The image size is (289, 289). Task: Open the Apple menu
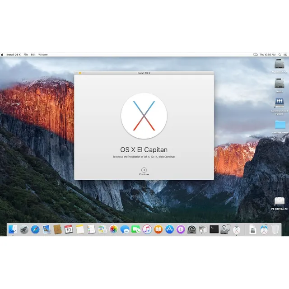click(x=2, y=55)
